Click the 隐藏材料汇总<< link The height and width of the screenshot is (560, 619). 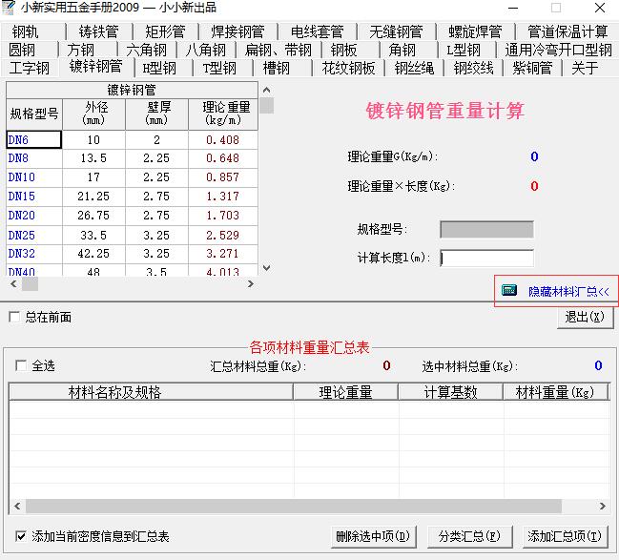568,292
